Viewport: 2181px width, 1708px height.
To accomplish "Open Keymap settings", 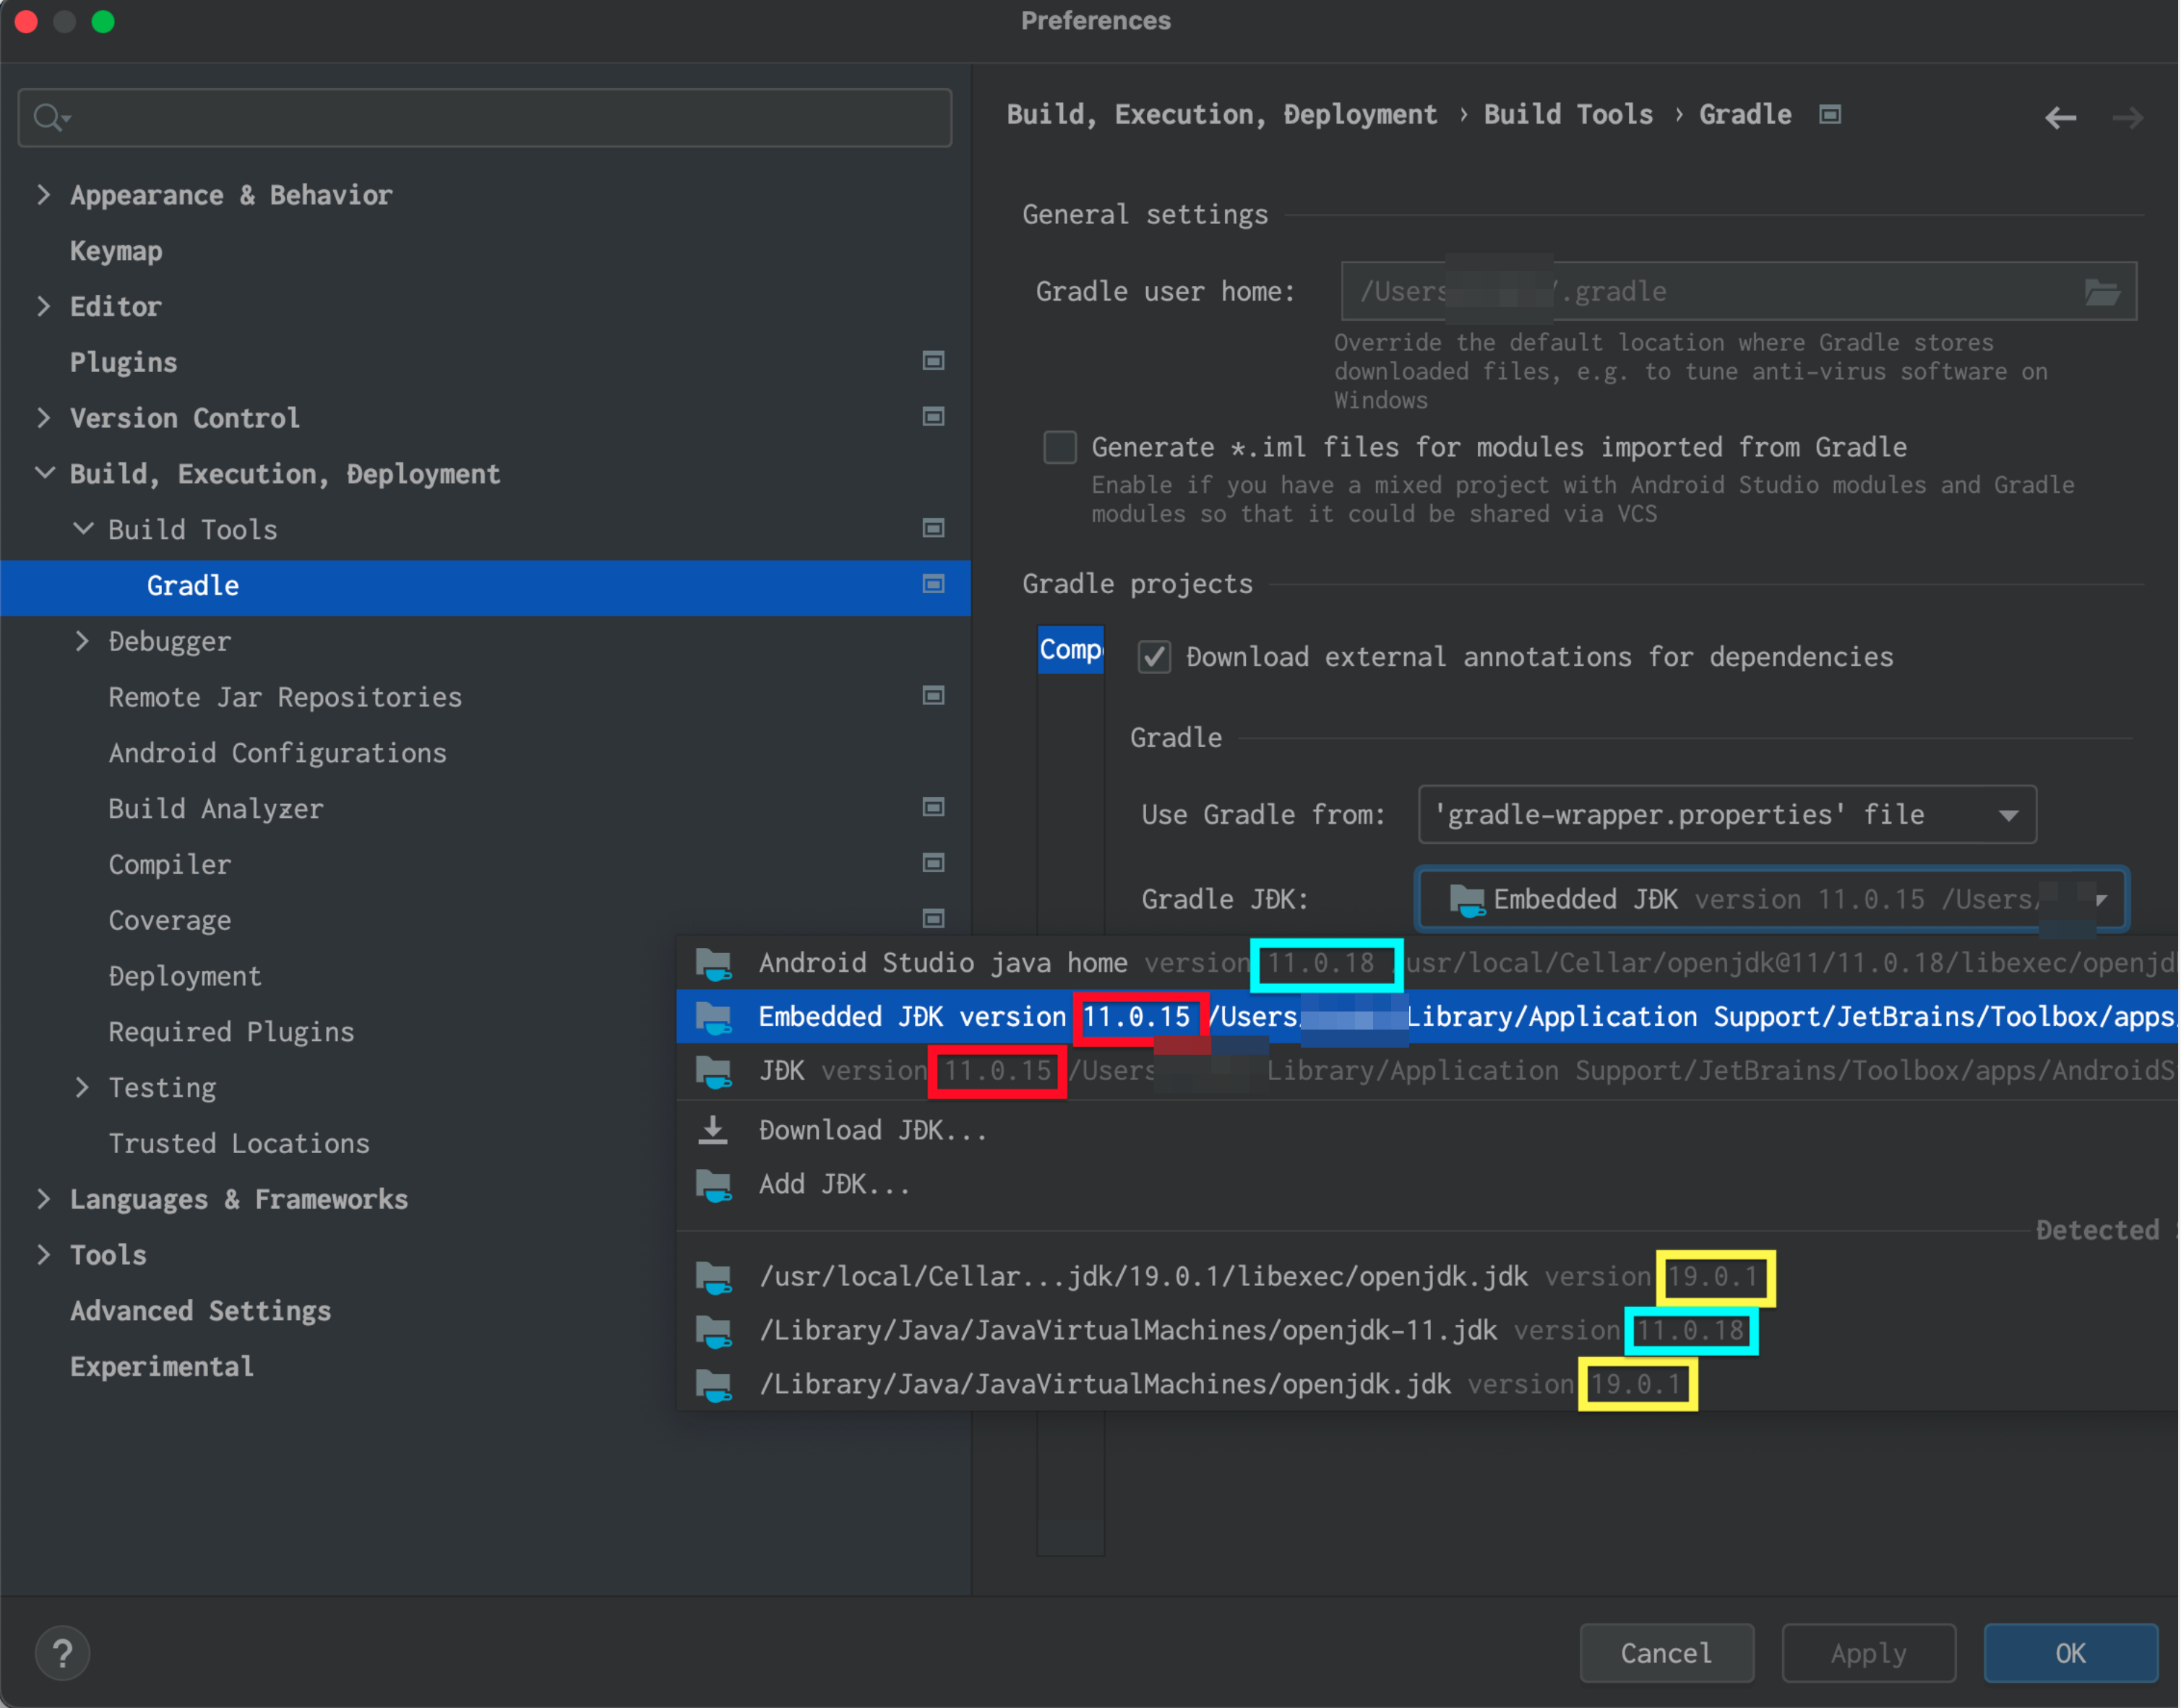I will (116, 251).
